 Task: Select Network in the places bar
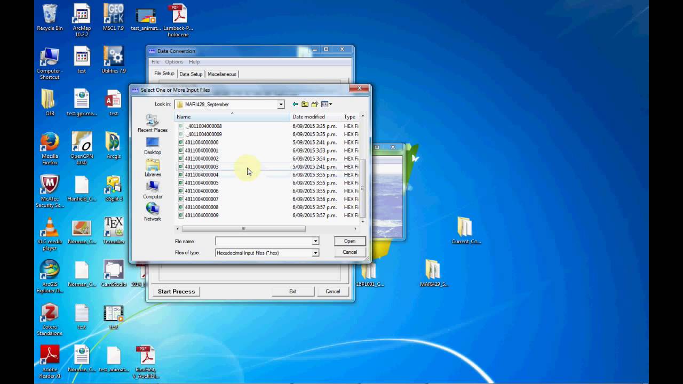(x=153, y=212)
